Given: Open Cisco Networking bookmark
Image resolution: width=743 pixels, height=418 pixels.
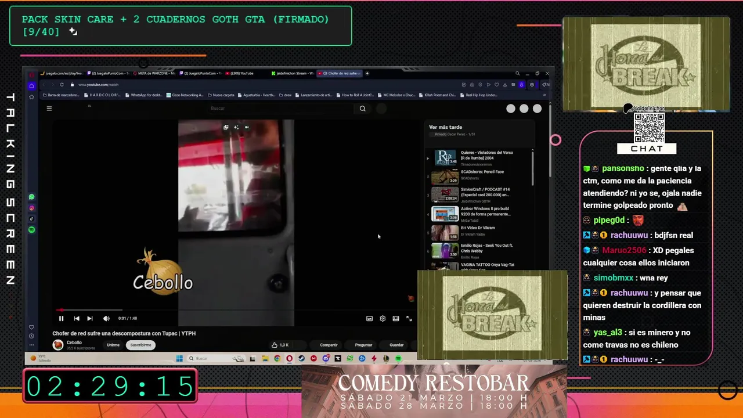Looking at the screenshot, I should pos(185,95).
